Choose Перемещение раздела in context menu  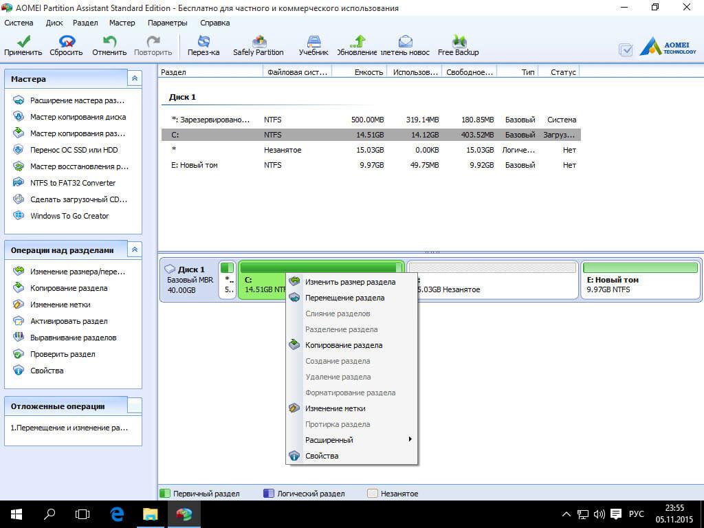pyautogui.click(x=351, y=298)
